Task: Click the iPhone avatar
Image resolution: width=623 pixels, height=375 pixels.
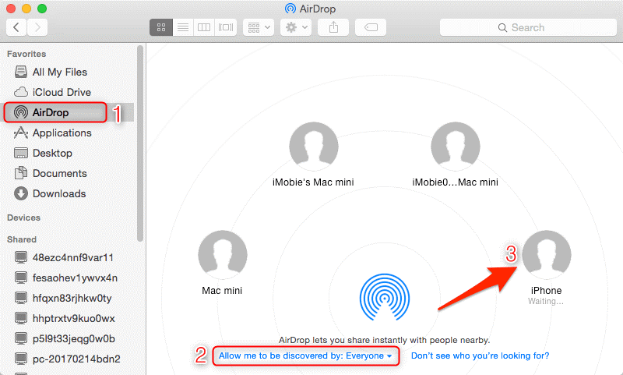Action: click(547, 255)
